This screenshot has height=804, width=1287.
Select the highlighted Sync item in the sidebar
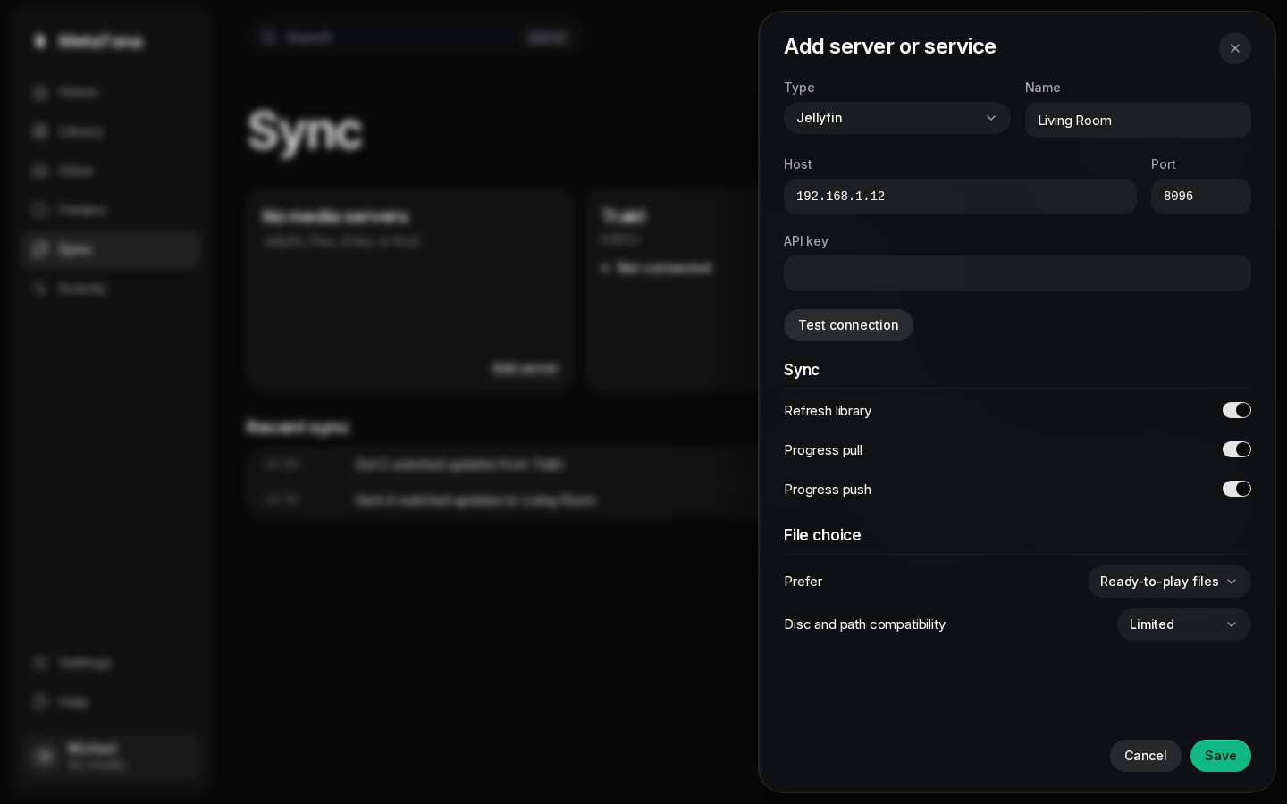[112, 249]
